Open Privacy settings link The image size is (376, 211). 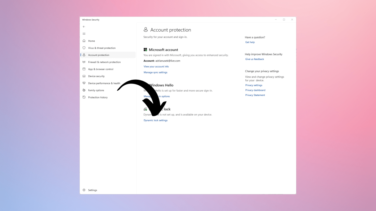point(254,85)
